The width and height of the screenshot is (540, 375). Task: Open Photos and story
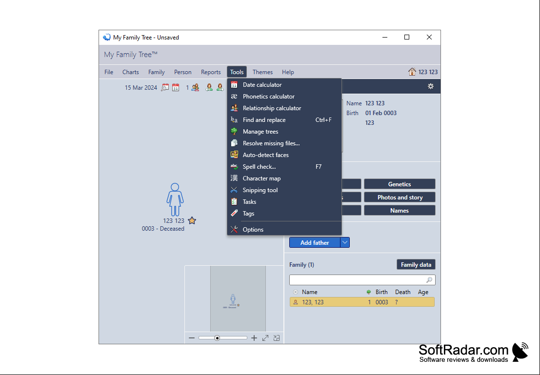pos(400,197)
